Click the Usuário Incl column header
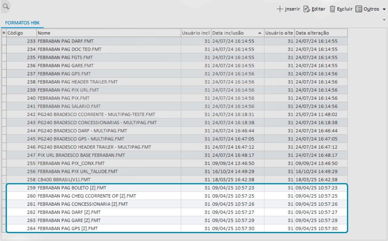 point(196,33)
